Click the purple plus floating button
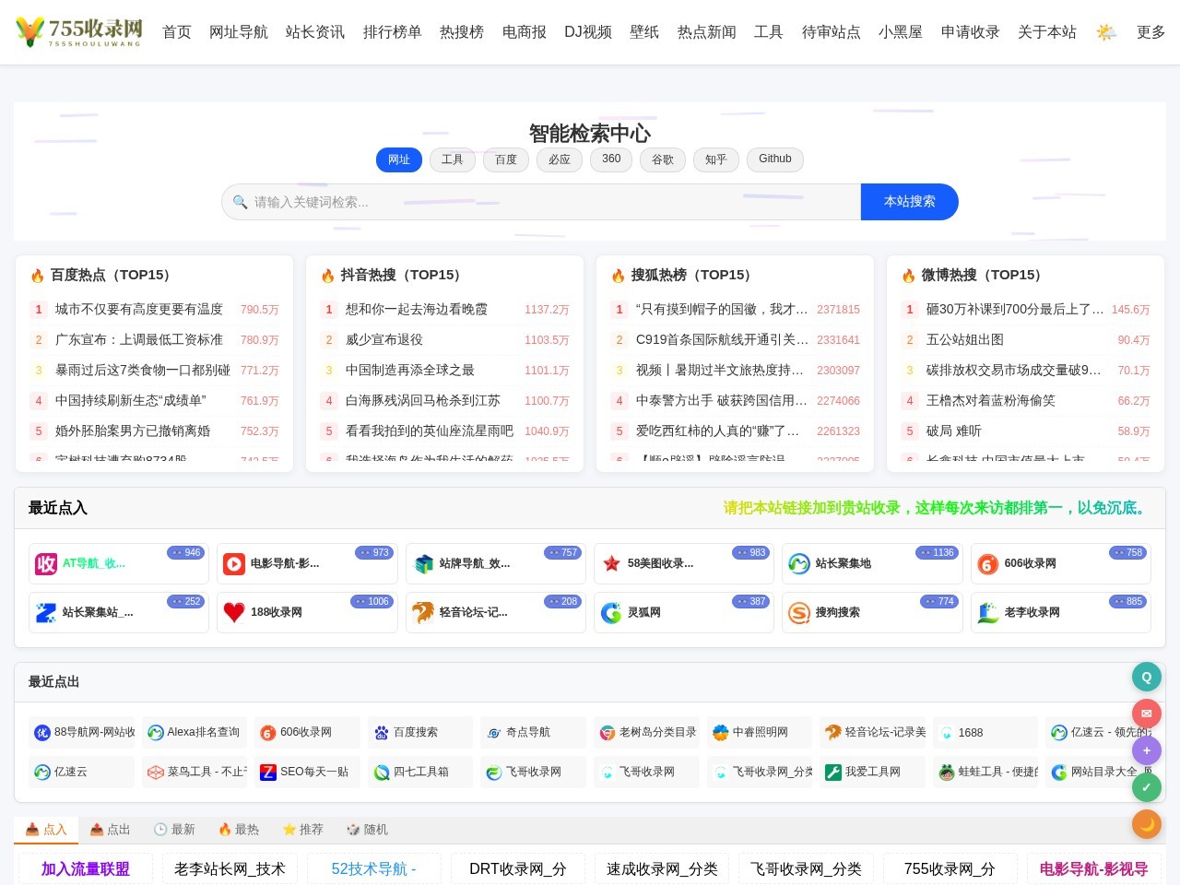1180x885 pixels. [x=1147, y=750]
